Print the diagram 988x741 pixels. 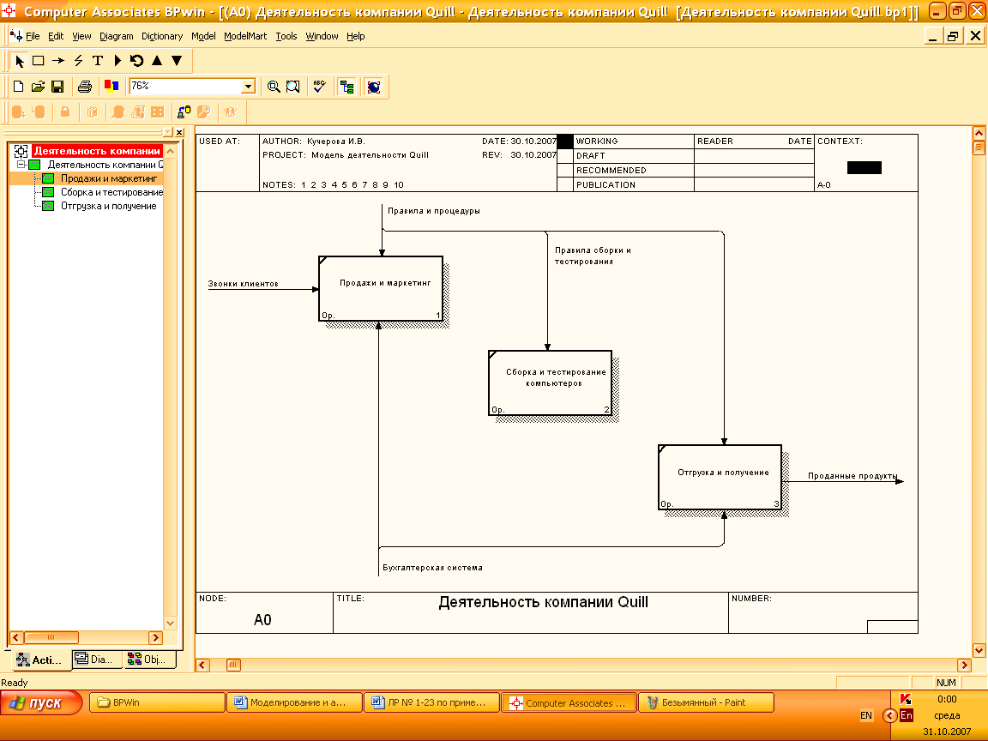(x=84, y=87)
